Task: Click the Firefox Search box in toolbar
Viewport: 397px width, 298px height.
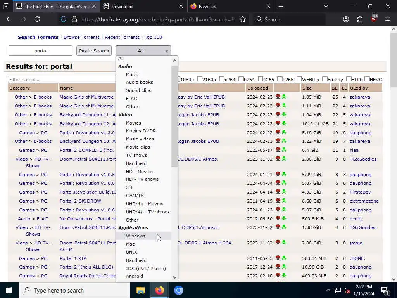Action: point(289,19)
